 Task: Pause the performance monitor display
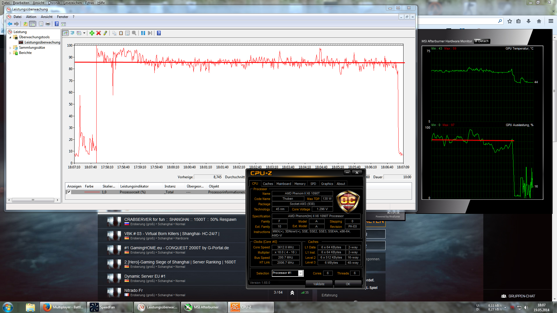pos(143,33)
